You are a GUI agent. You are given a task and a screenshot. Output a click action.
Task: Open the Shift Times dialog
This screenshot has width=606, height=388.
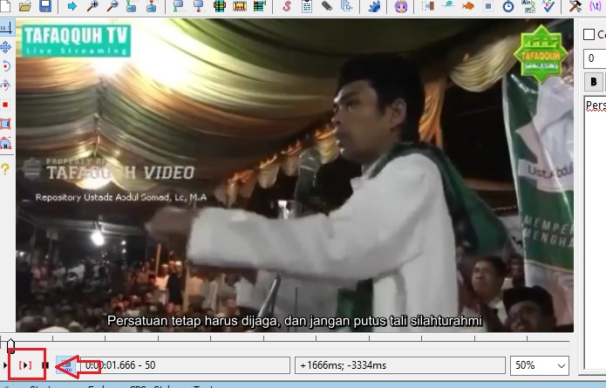[428, 6]
